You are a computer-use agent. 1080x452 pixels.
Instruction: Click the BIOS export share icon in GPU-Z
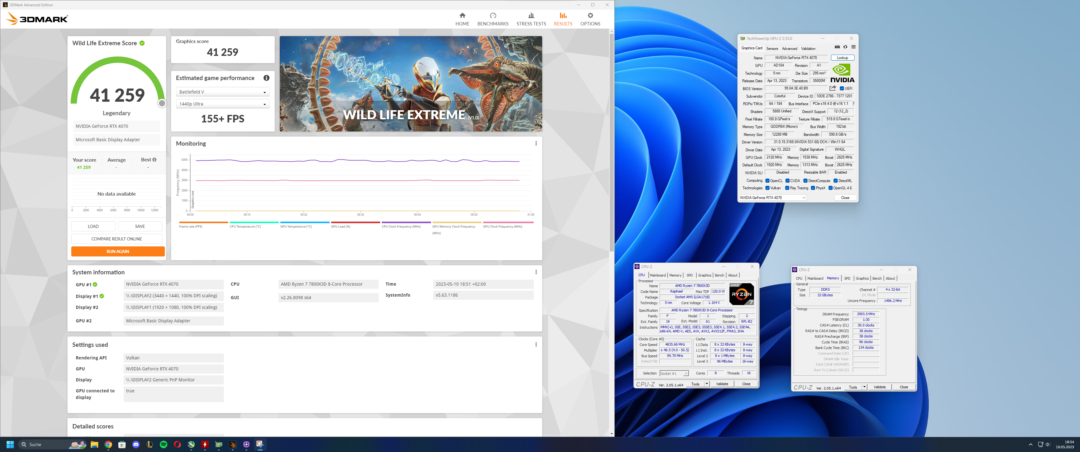[833, 89]
